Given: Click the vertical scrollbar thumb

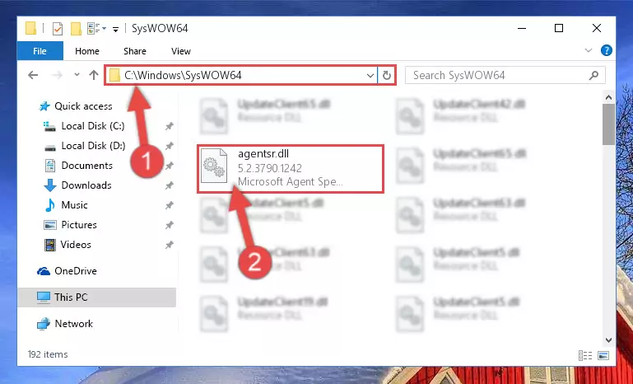Looking at the screenshot, I should [x=609, y=124].
